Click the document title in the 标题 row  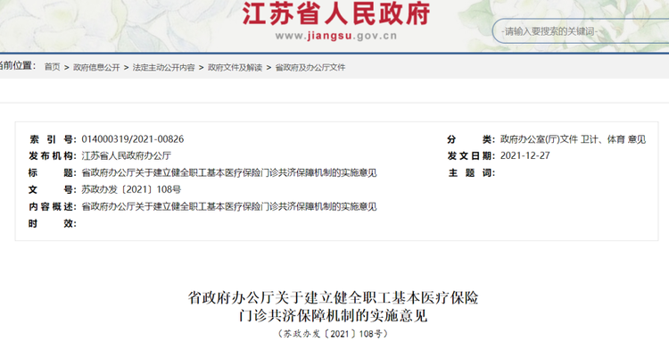229,173
